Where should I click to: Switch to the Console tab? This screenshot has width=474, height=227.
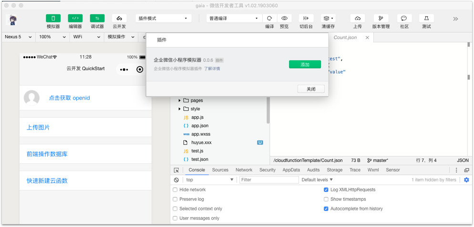197,170
